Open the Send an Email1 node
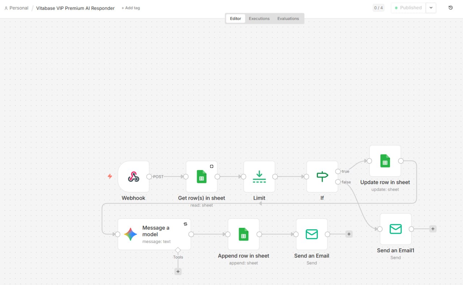 [395, 229]
